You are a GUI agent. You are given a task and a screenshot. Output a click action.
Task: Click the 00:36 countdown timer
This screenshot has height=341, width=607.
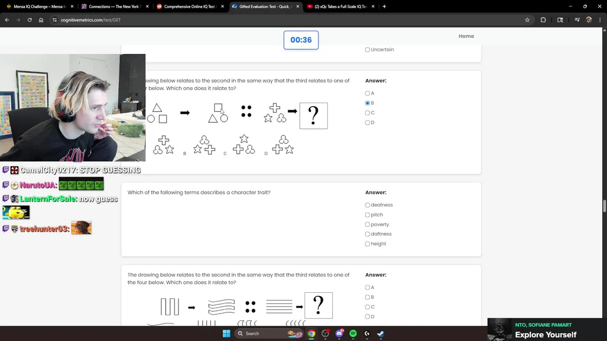[301, 40]
